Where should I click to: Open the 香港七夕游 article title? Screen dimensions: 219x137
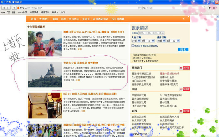(81, 63)
